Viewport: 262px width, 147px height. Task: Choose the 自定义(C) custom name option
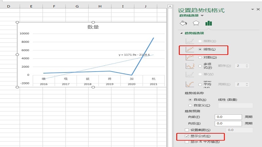[190, 105]
